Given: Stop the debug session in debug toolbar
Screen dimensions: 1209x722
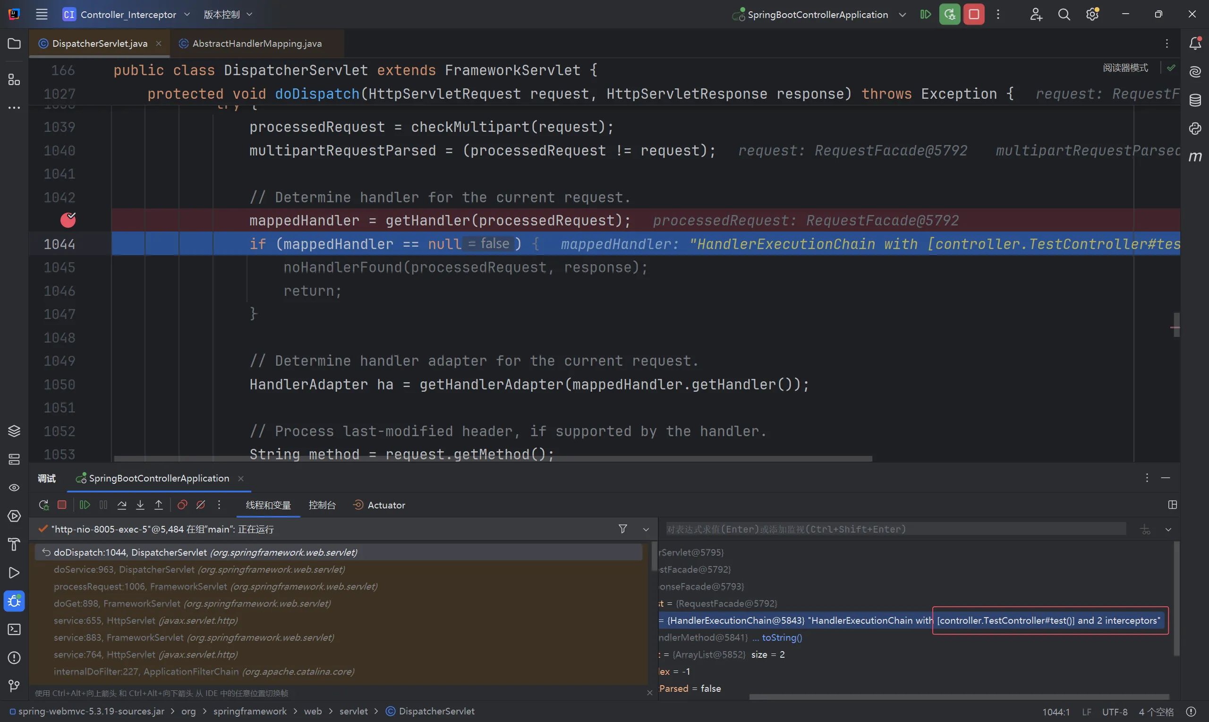Looking at the screenshot, I should click(x=62, y=505).
